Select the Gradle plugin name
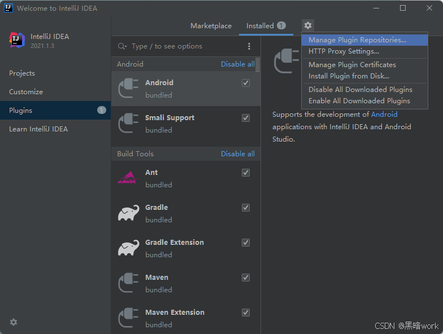 (157, 208)
